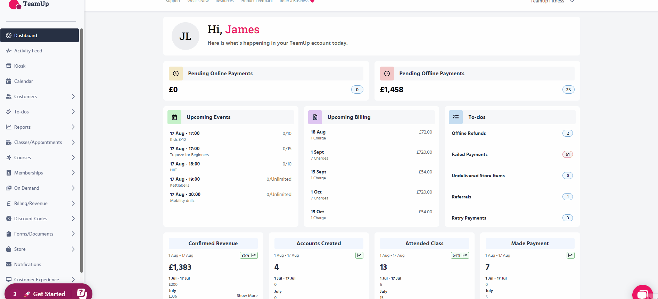
Task: Expand the Memberships sidebar section
Action: point(73,173)
